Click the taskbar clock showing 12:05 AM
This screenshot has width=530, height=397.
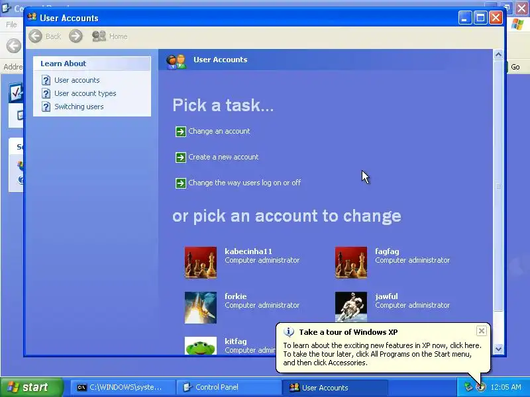pyautogui.click(x=505, y=387)
